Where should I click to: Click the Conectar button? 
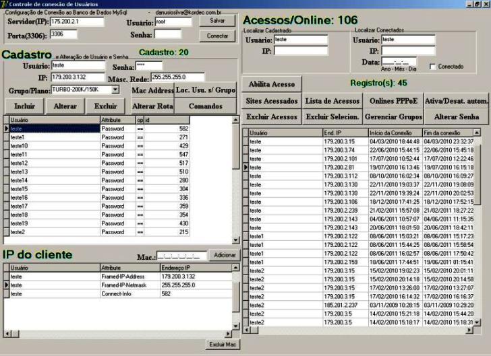[217, 36]
